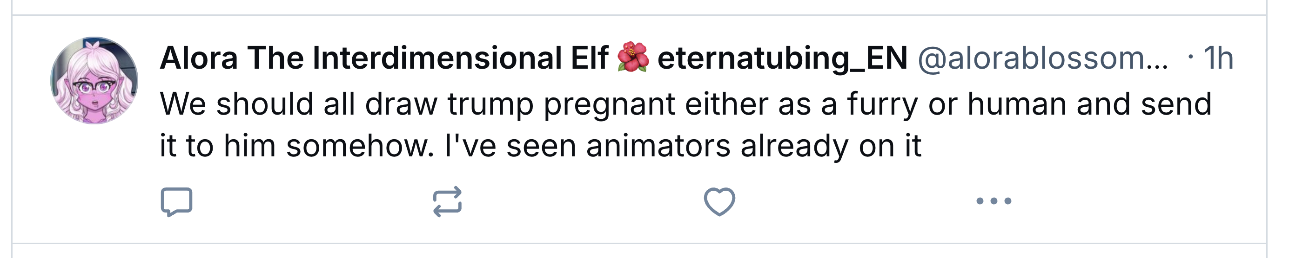Click the name "Alora The Interdimensional Elf"
The image size is (1289, 258).
(x=384, y=58)
